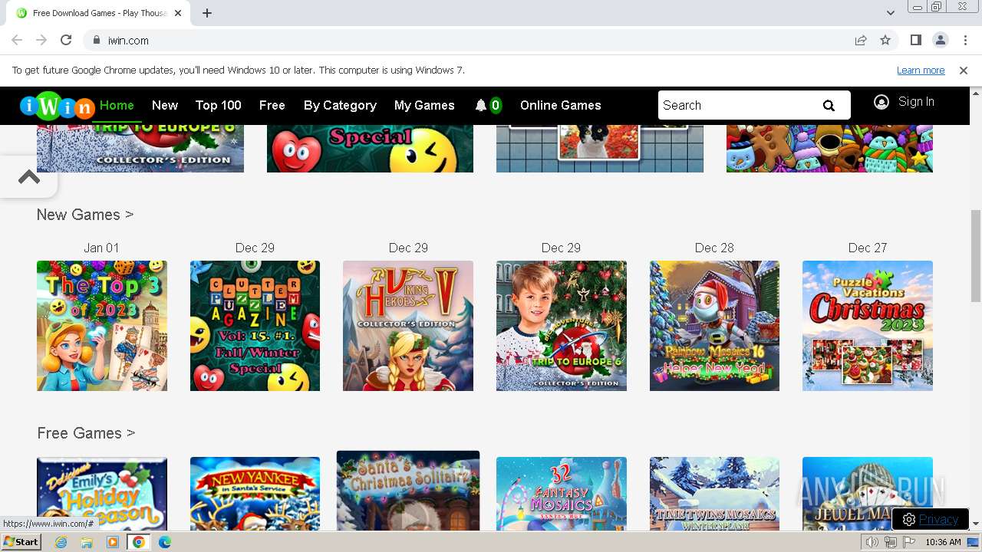
Task: Click the address bar URL
Action: point(128,41)
